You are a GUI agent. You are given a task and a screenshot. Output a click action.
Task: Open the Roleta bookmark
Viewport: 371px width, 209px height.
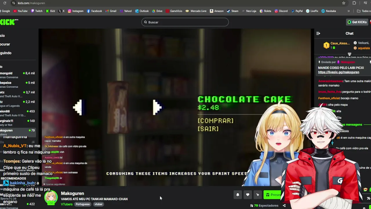265,11
